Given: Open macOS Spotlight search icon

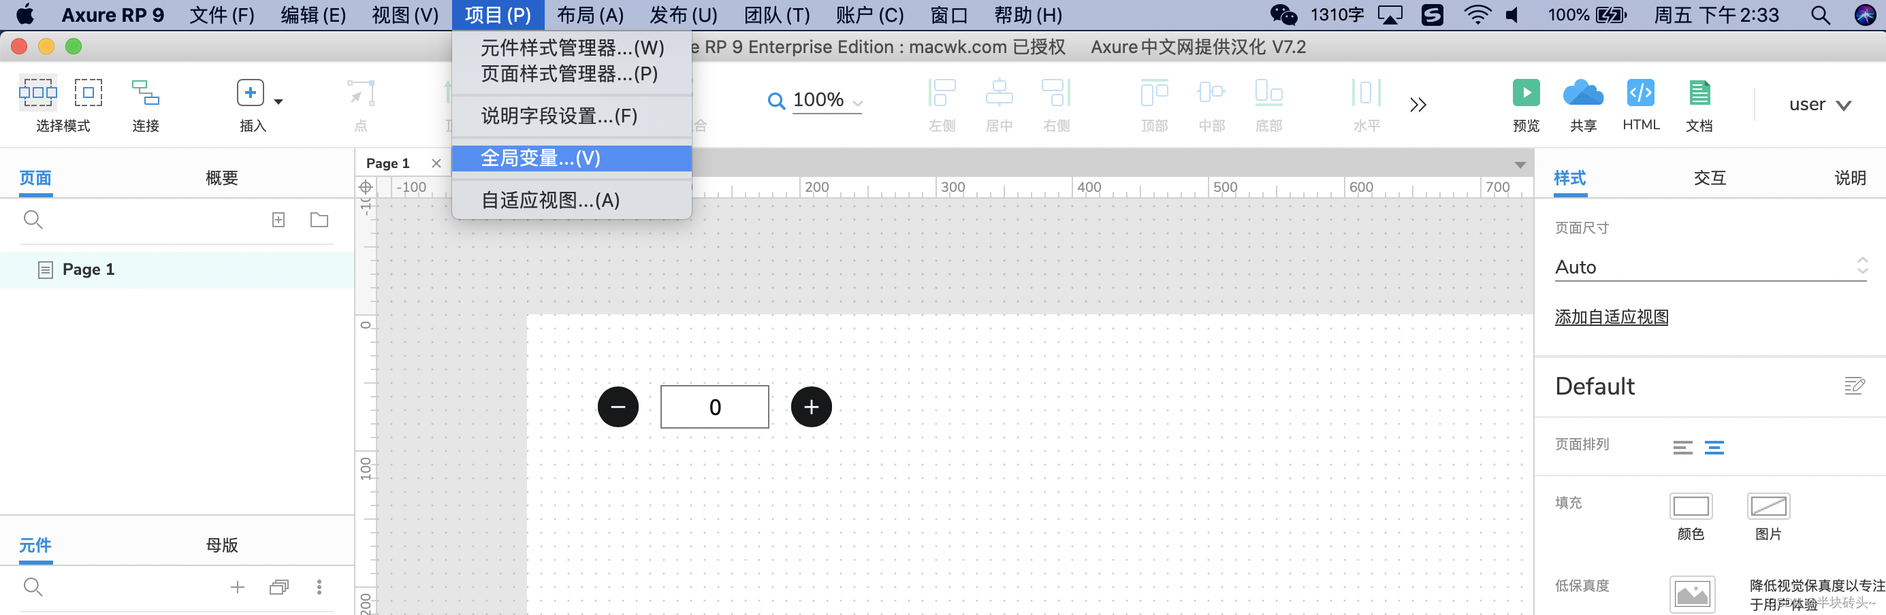Looking at the screenshot, I should click(1821, 14).
